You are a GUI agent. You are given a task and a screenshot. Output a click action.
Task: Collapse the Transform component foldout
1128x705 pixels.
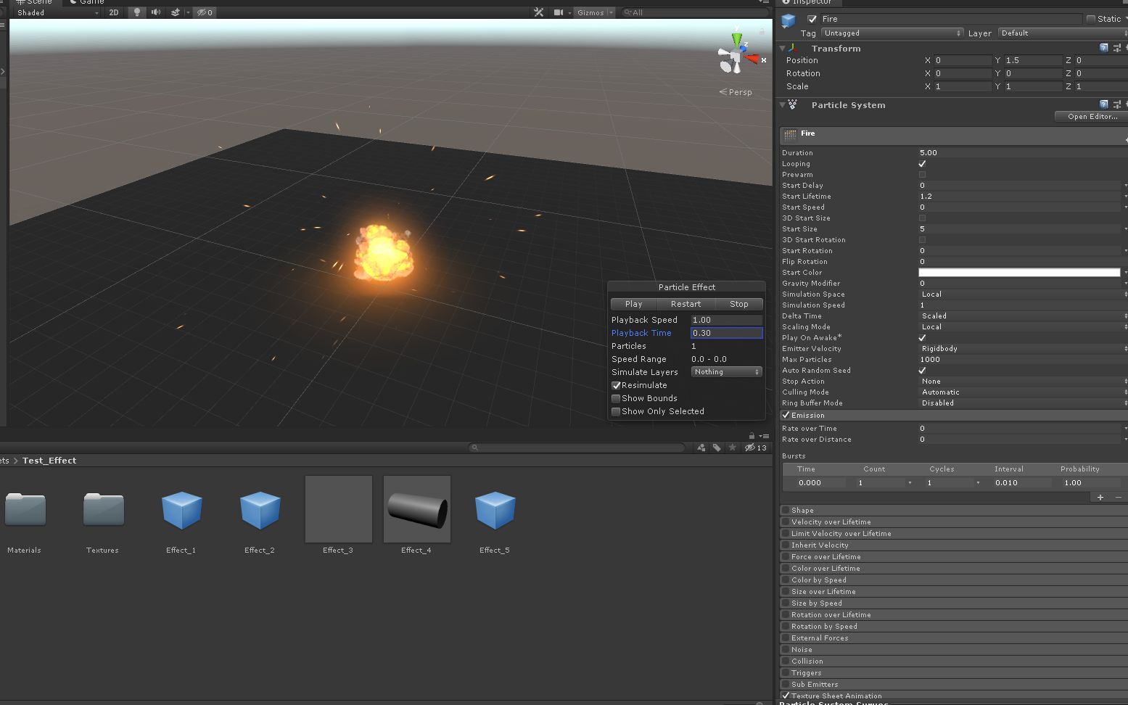tap(783, 49)
